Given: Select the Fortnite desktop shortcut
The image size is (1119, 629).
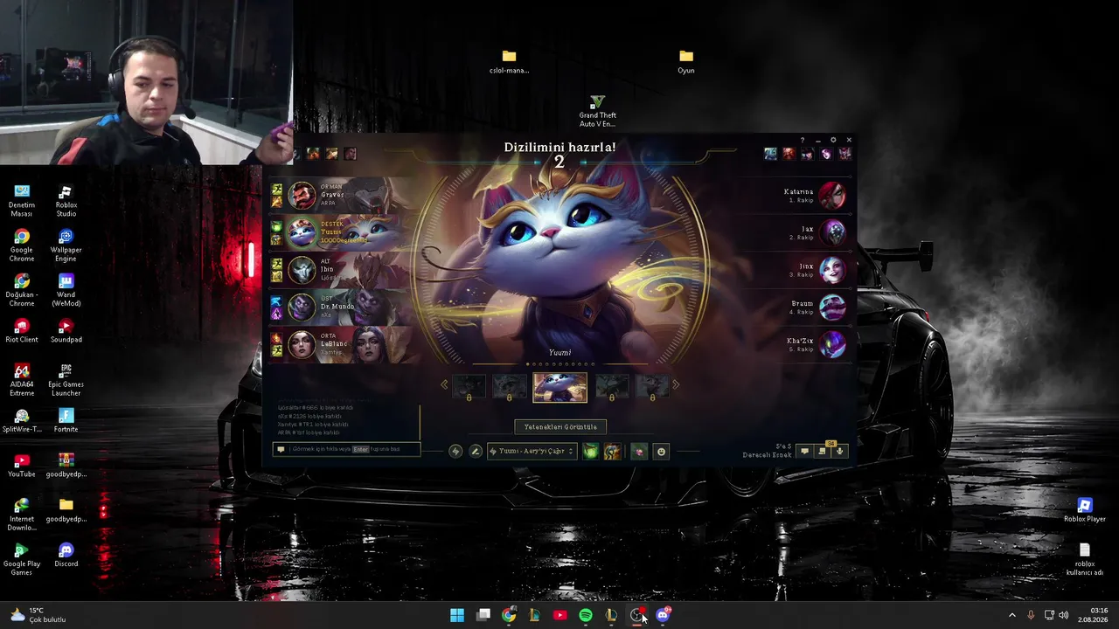Looking at the screenshot, I should (66, 420).
